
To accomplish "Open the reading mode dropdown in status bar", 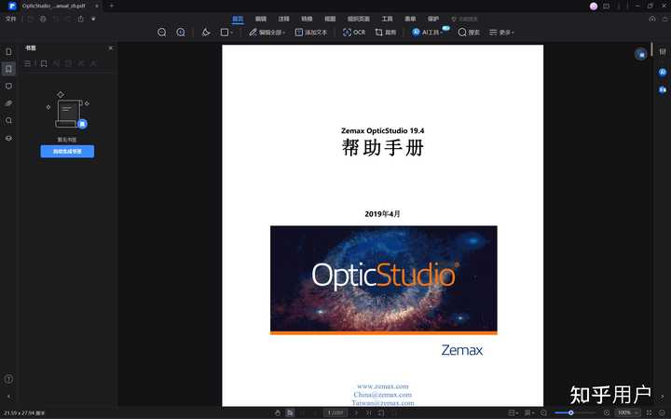I will [529, 412].
